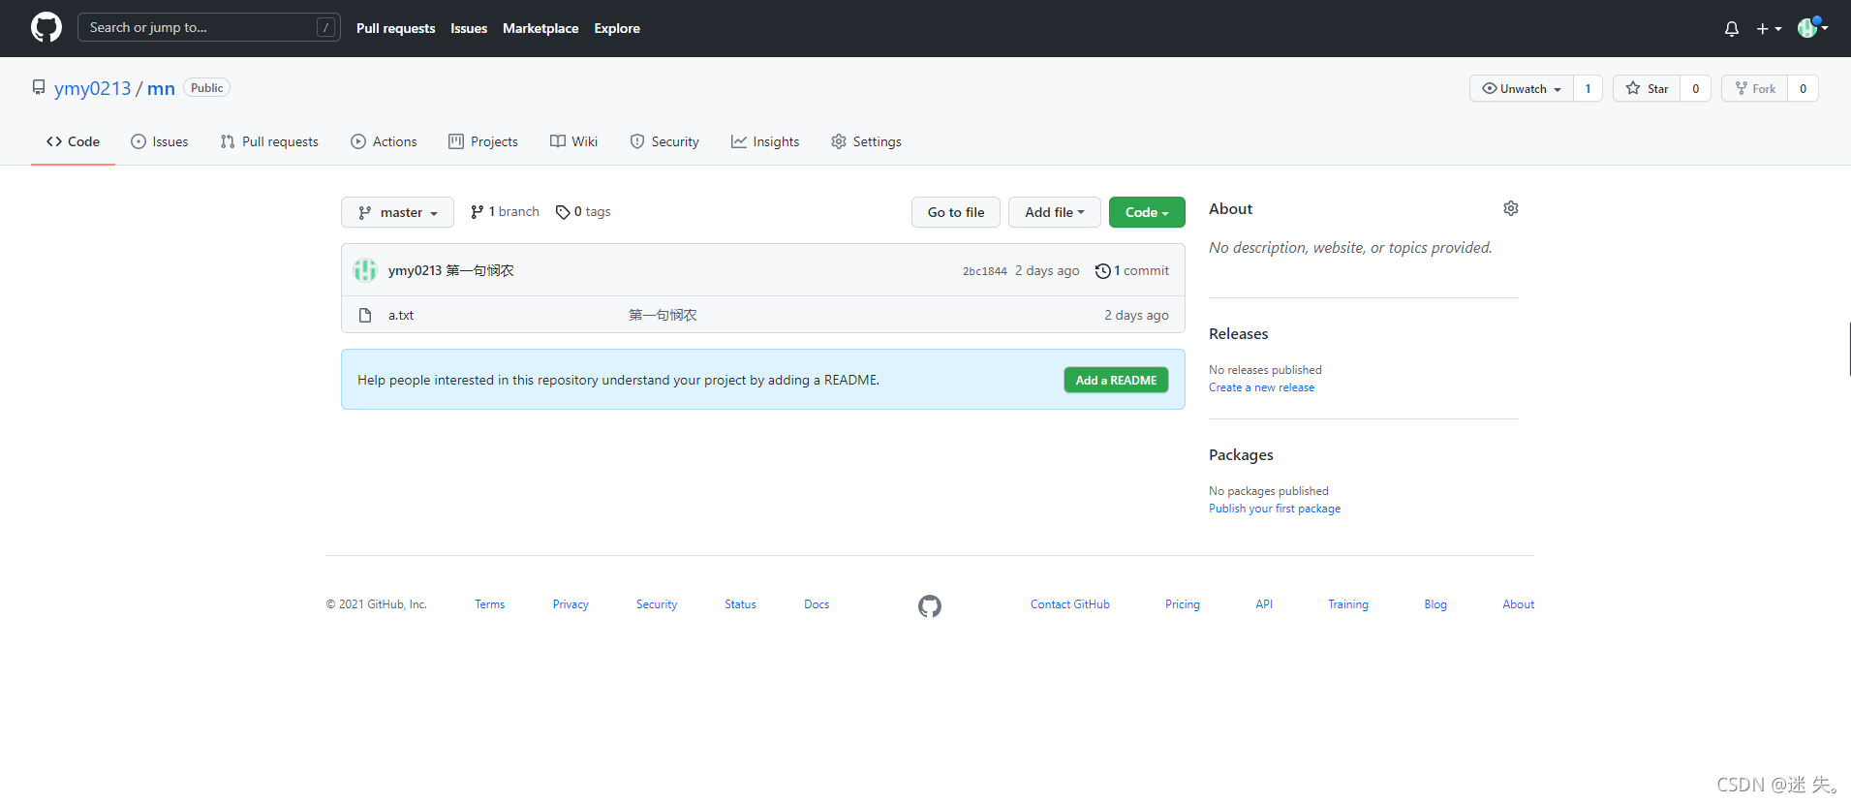Open the a.txt row commit message

coord(663,315)
